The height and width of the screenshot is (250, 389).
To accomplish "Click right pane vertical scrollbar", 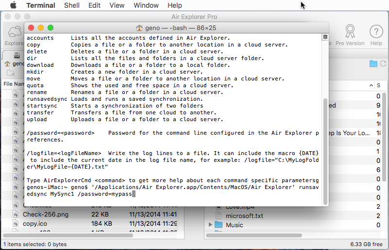I will tap(384, 138).
